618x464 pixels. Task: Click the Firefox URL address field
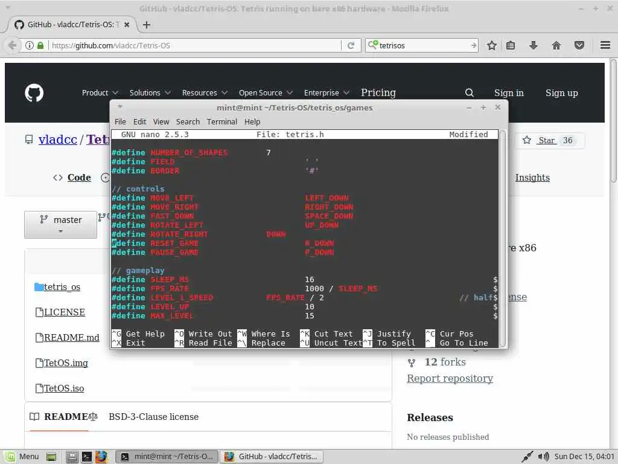pyautogui.click(x=195, y=45)
